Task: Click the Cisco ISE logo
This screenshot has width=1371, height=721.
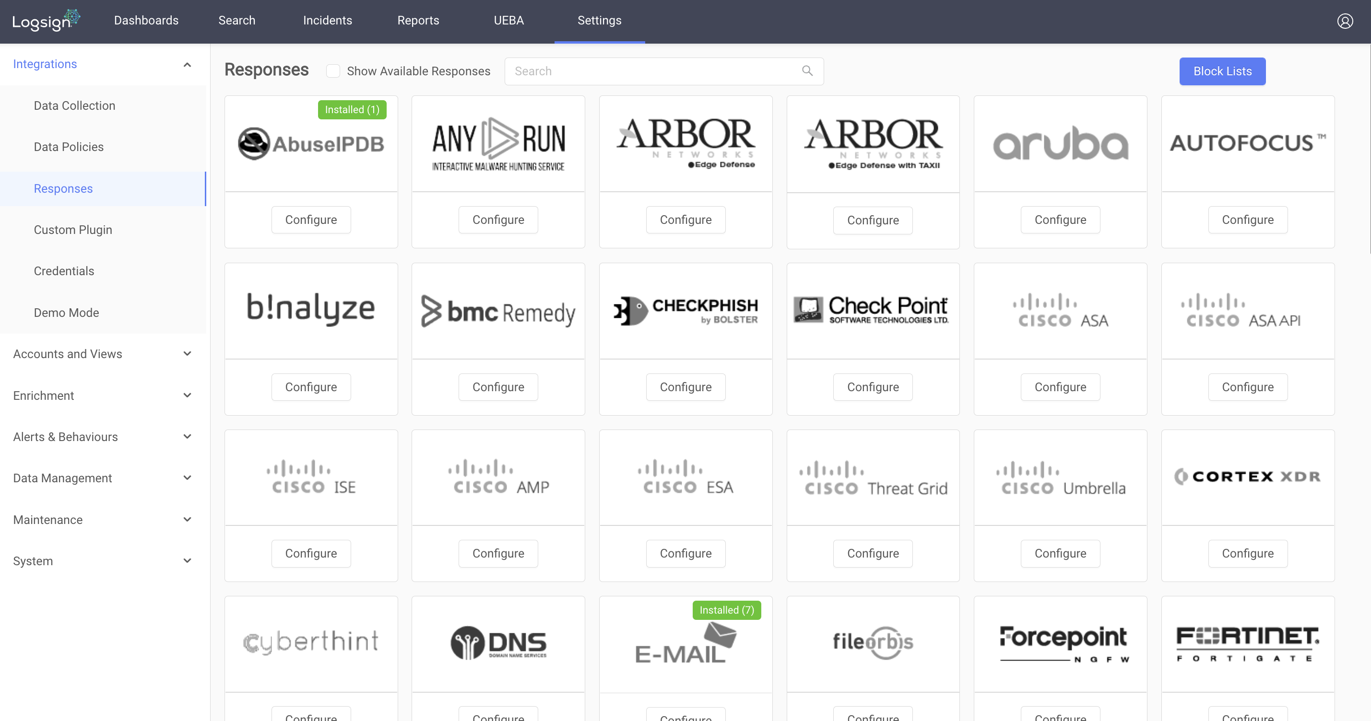Action: pyautogui.click(x=311, y=477)
